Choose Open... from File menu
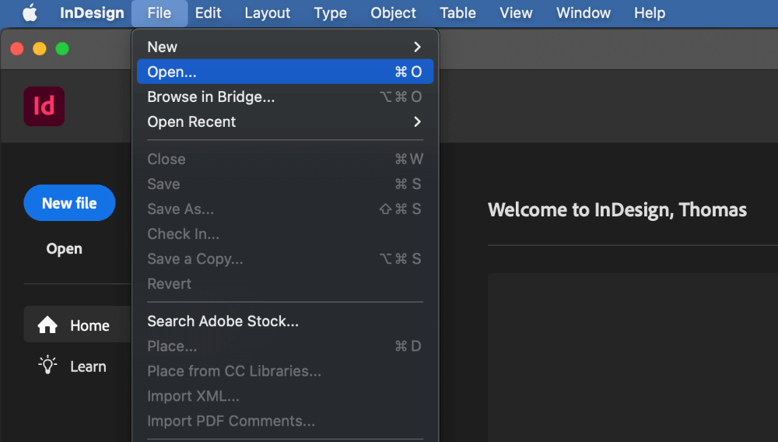 pyautogui.click(x=285, y=72)
